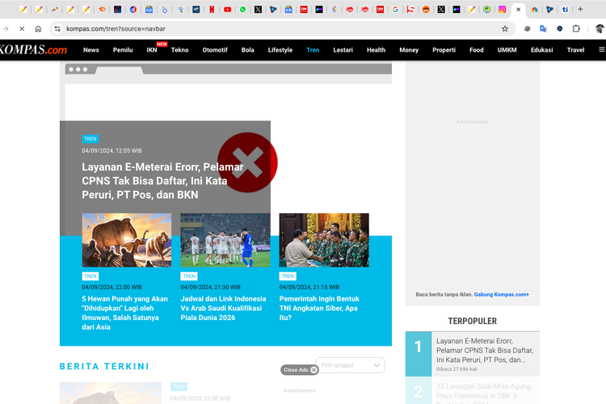
Task: Expand the Pilih tanggal date dropdown
Action: click(350, 365)
